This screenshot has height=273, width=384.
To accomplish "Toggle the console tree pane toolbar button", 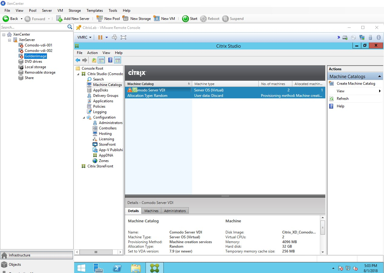I will click(101, 60).
